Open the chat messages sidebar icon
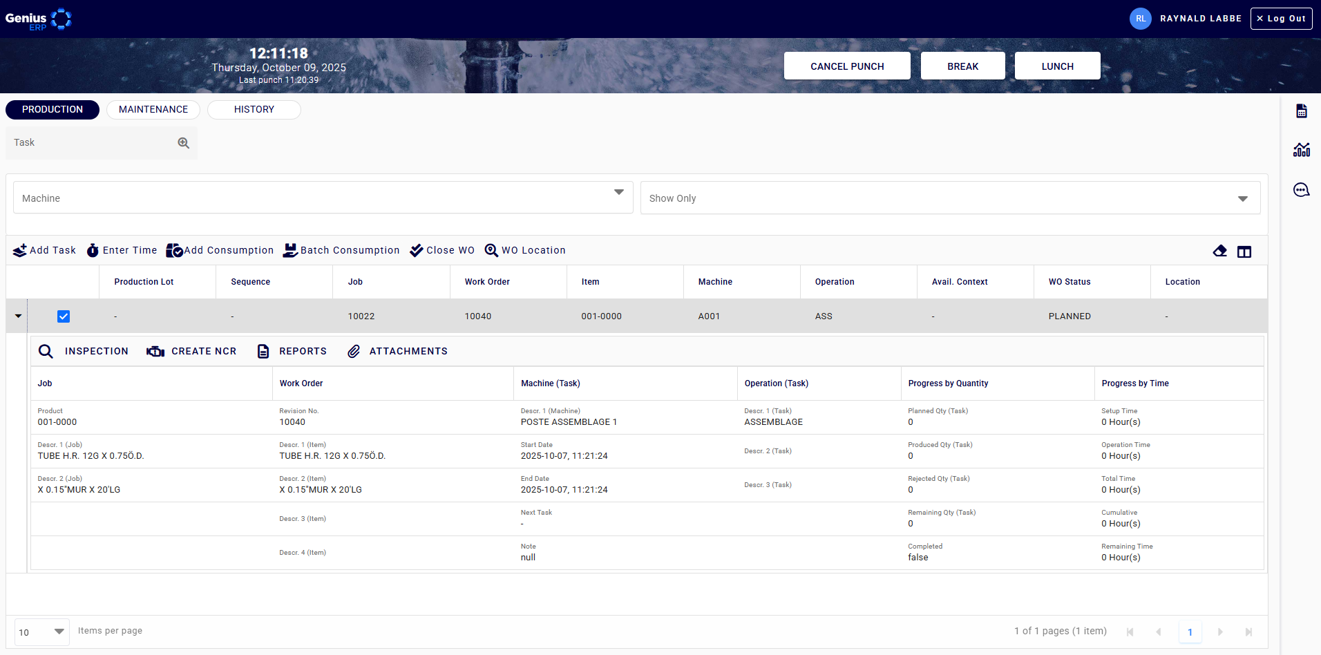 tap(1302, 190)
